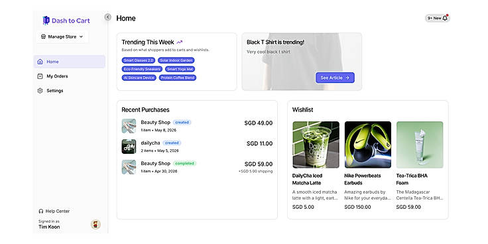Select the Solar Indoor Garden tag
The image size is (488, 244).
click(176, 60)
